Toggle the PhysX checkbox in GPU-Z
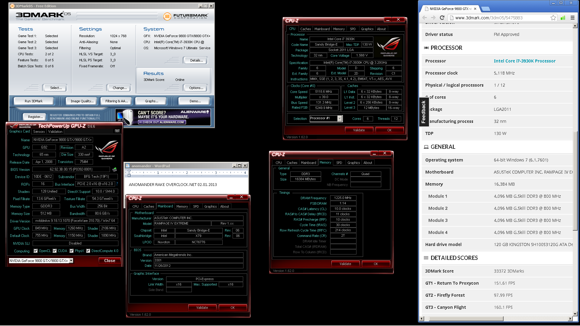The height and width of the screenshot is (326, 580). (72, 251)
